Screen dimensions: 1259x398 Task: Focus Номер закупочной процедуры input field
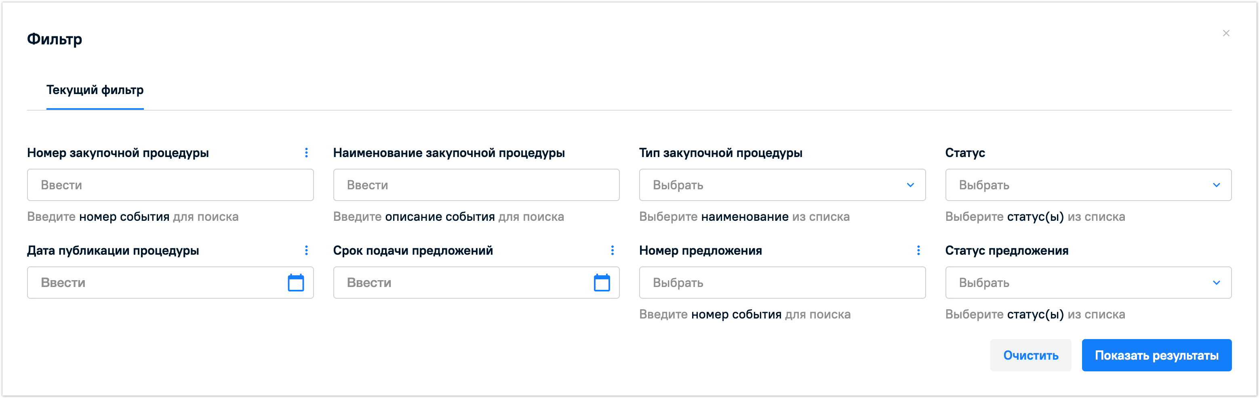coord(170,185)
